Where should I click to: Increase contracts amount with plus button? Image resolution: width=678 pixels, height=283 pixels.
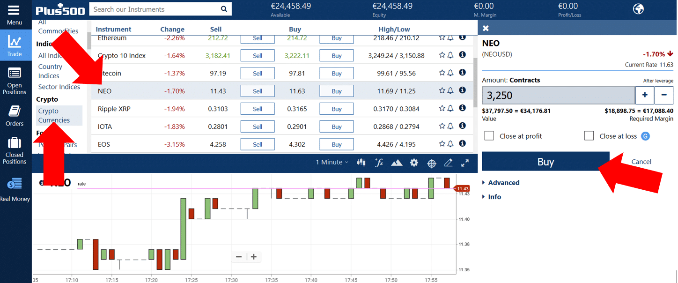644,95
